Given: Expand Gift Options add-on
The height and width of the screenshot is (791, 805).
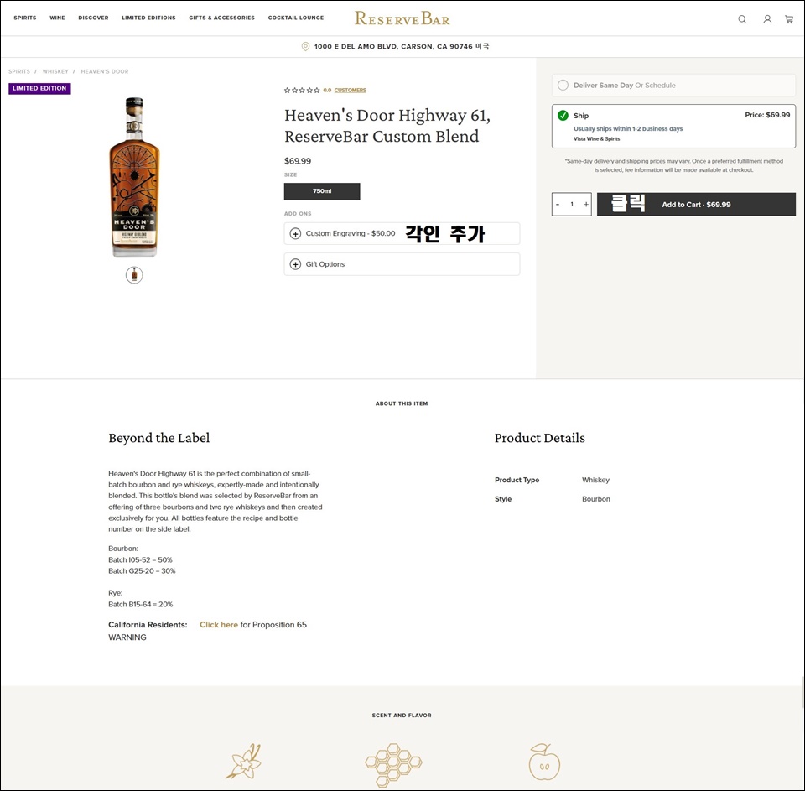Looking at the screenshot, I should (x=402, y=264).
